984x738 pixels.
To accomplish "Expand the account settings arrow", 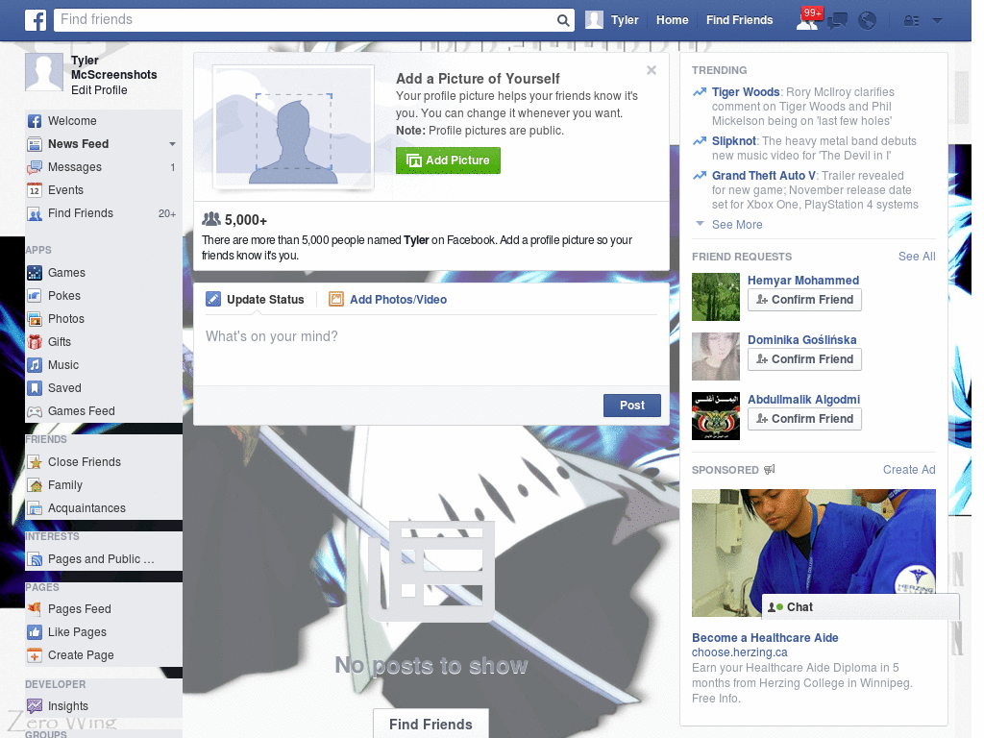I will tap(937, 21).
